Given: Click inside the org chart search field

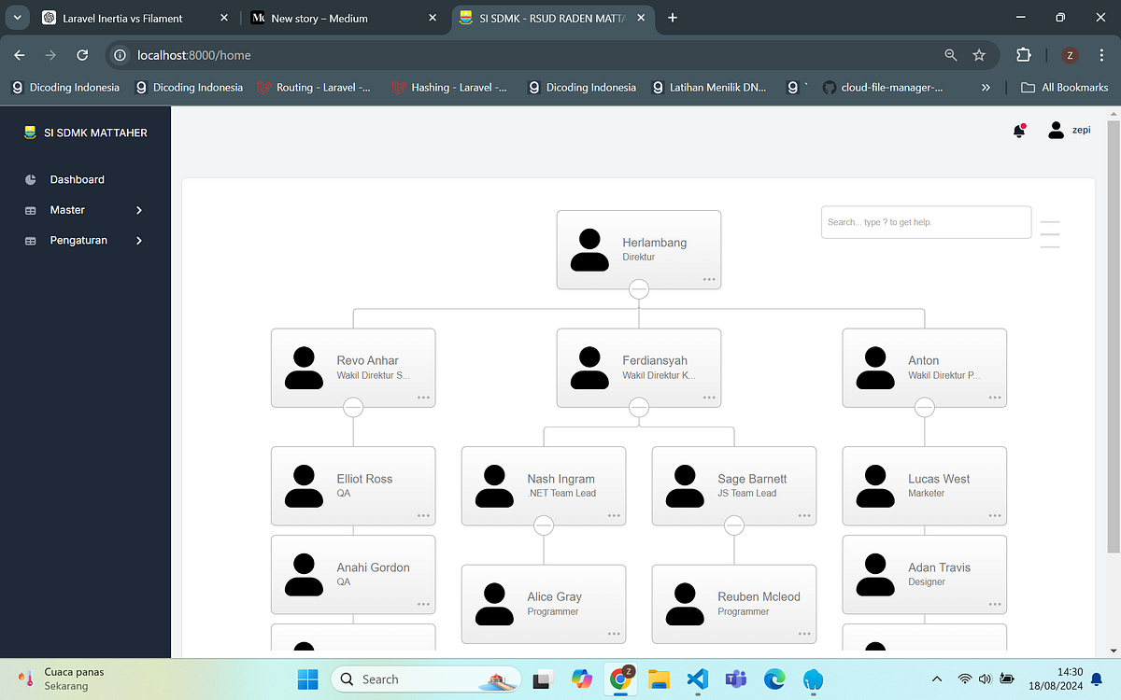Looking at the screenshot, I should (x=925, y=221).
